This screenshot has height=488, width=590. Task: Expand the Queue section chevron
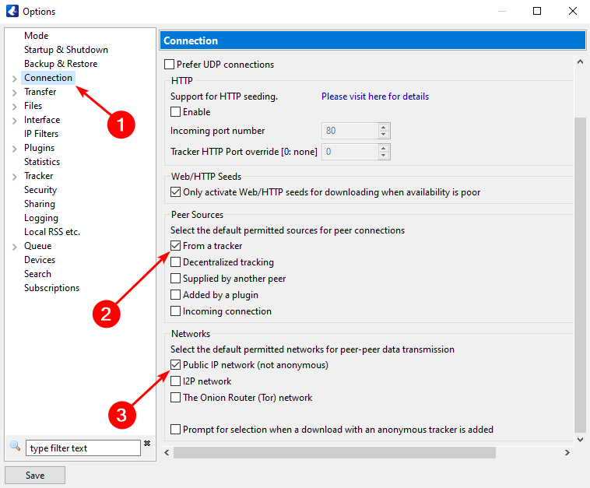(14, 247)
